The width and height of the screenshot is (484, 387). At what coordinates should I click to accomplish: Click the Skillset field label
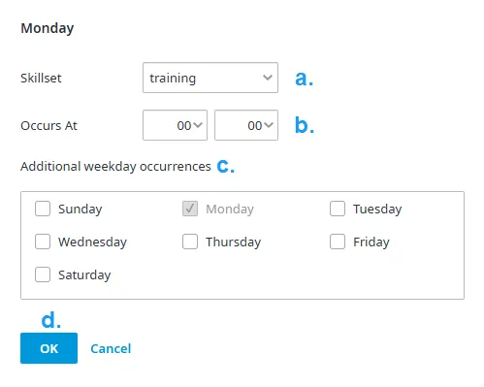pyautogui.click(x=41, y=78)
